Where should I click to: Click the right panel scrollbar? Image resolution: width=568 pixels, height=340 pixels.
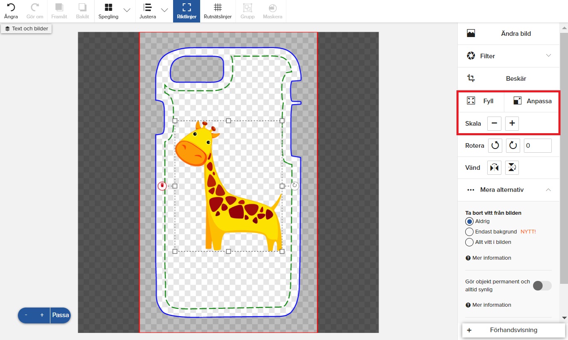564,158
